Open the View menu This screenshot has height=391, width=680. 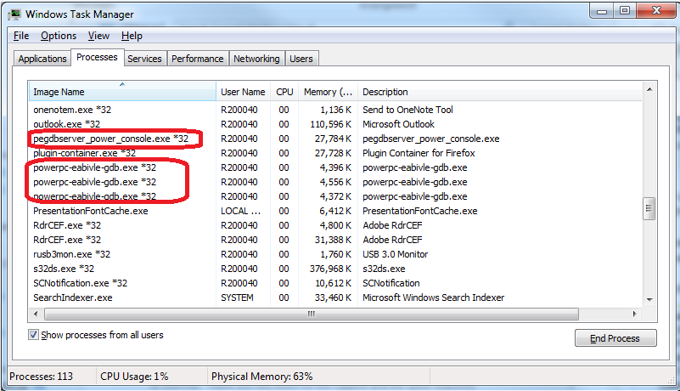coord(98,36)
